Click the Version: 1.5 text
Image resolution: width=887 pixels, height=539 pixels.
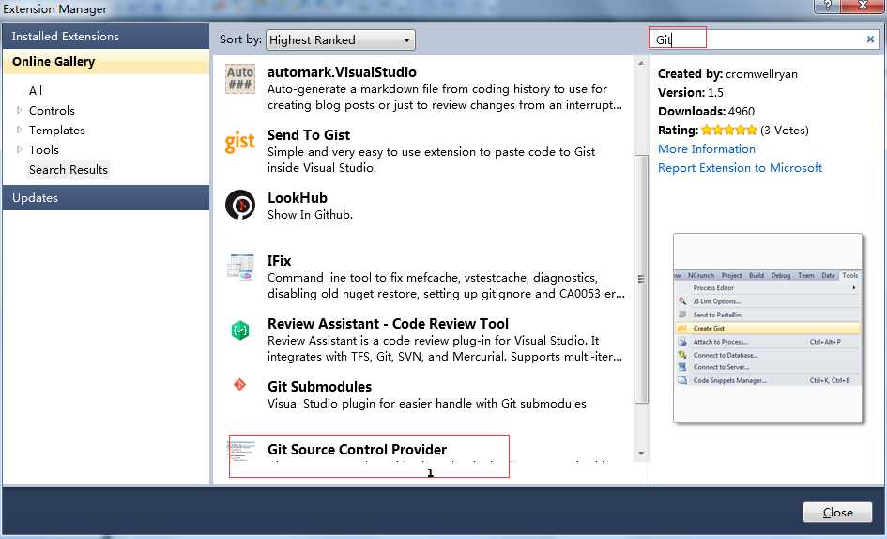click(x=691, y=92)
